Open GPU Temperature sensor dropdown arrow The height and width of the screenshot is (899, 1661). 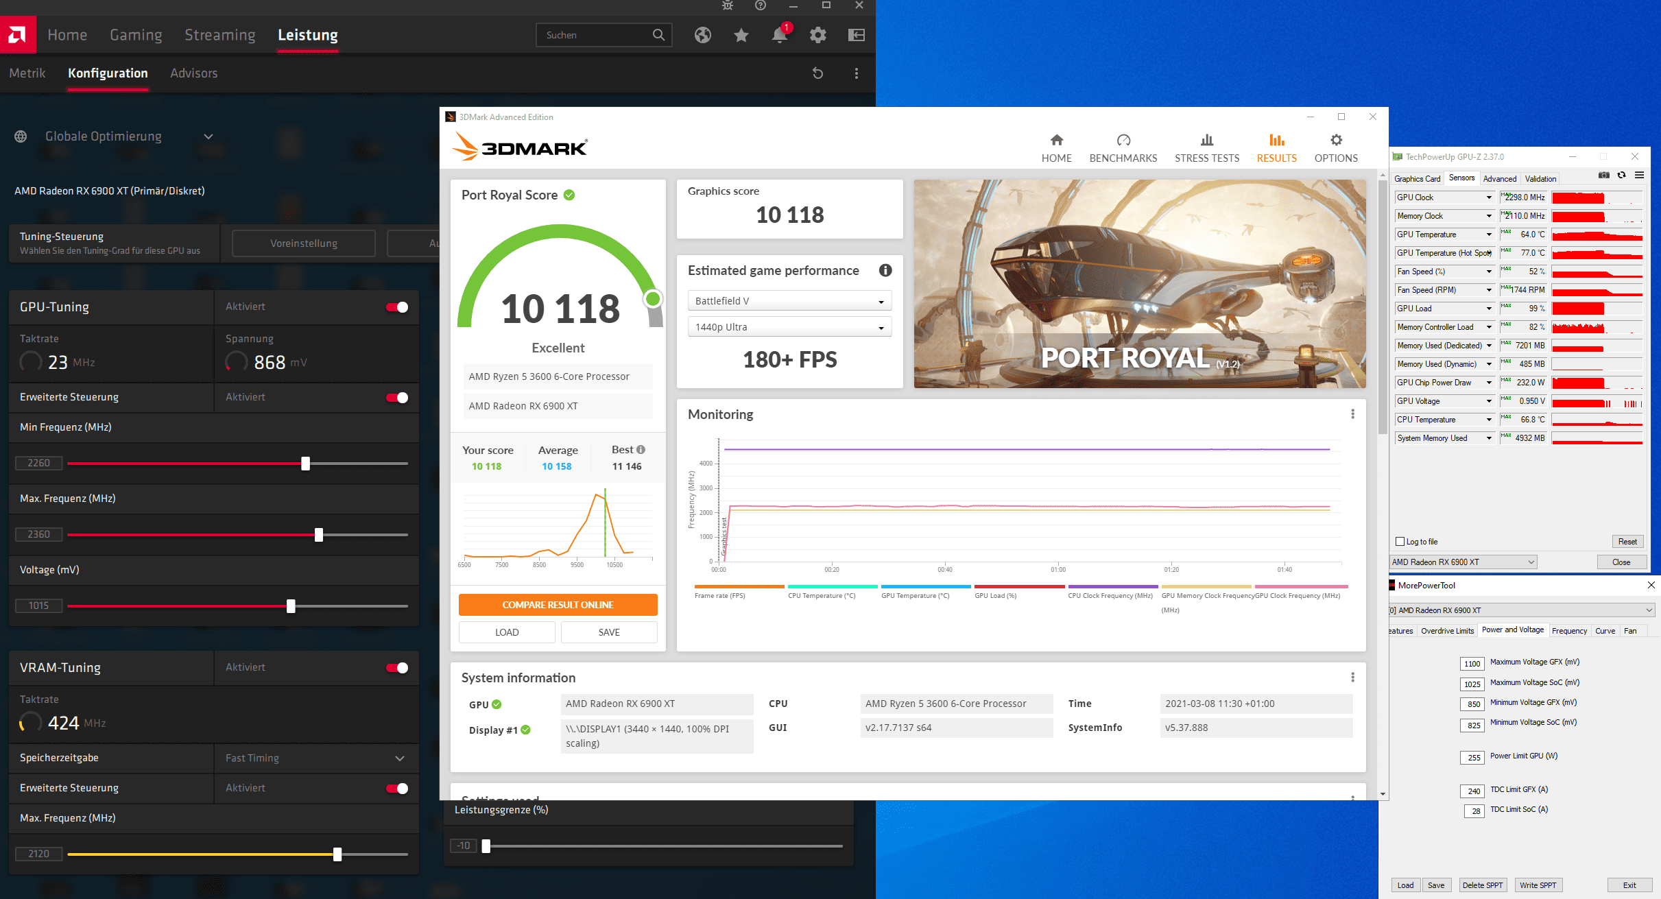1489,235
